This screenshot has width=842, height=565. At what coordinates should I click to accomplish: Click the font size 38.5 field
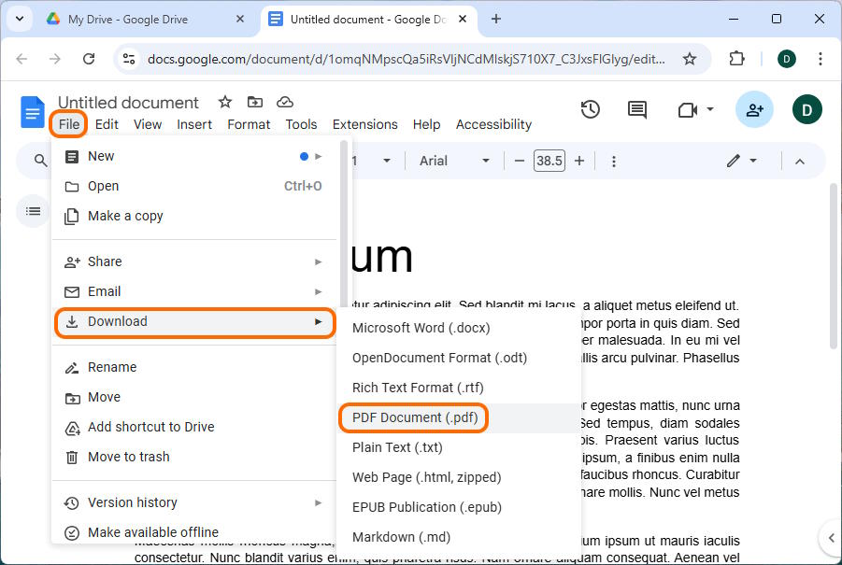coord(549,161)
